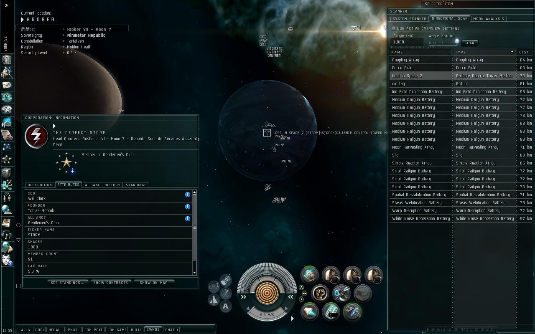Open the Standings tab
Screen dimensions: 535x334
point(136,185)
